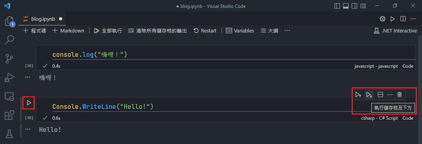Open the Search view icon

tap(9, 40)
